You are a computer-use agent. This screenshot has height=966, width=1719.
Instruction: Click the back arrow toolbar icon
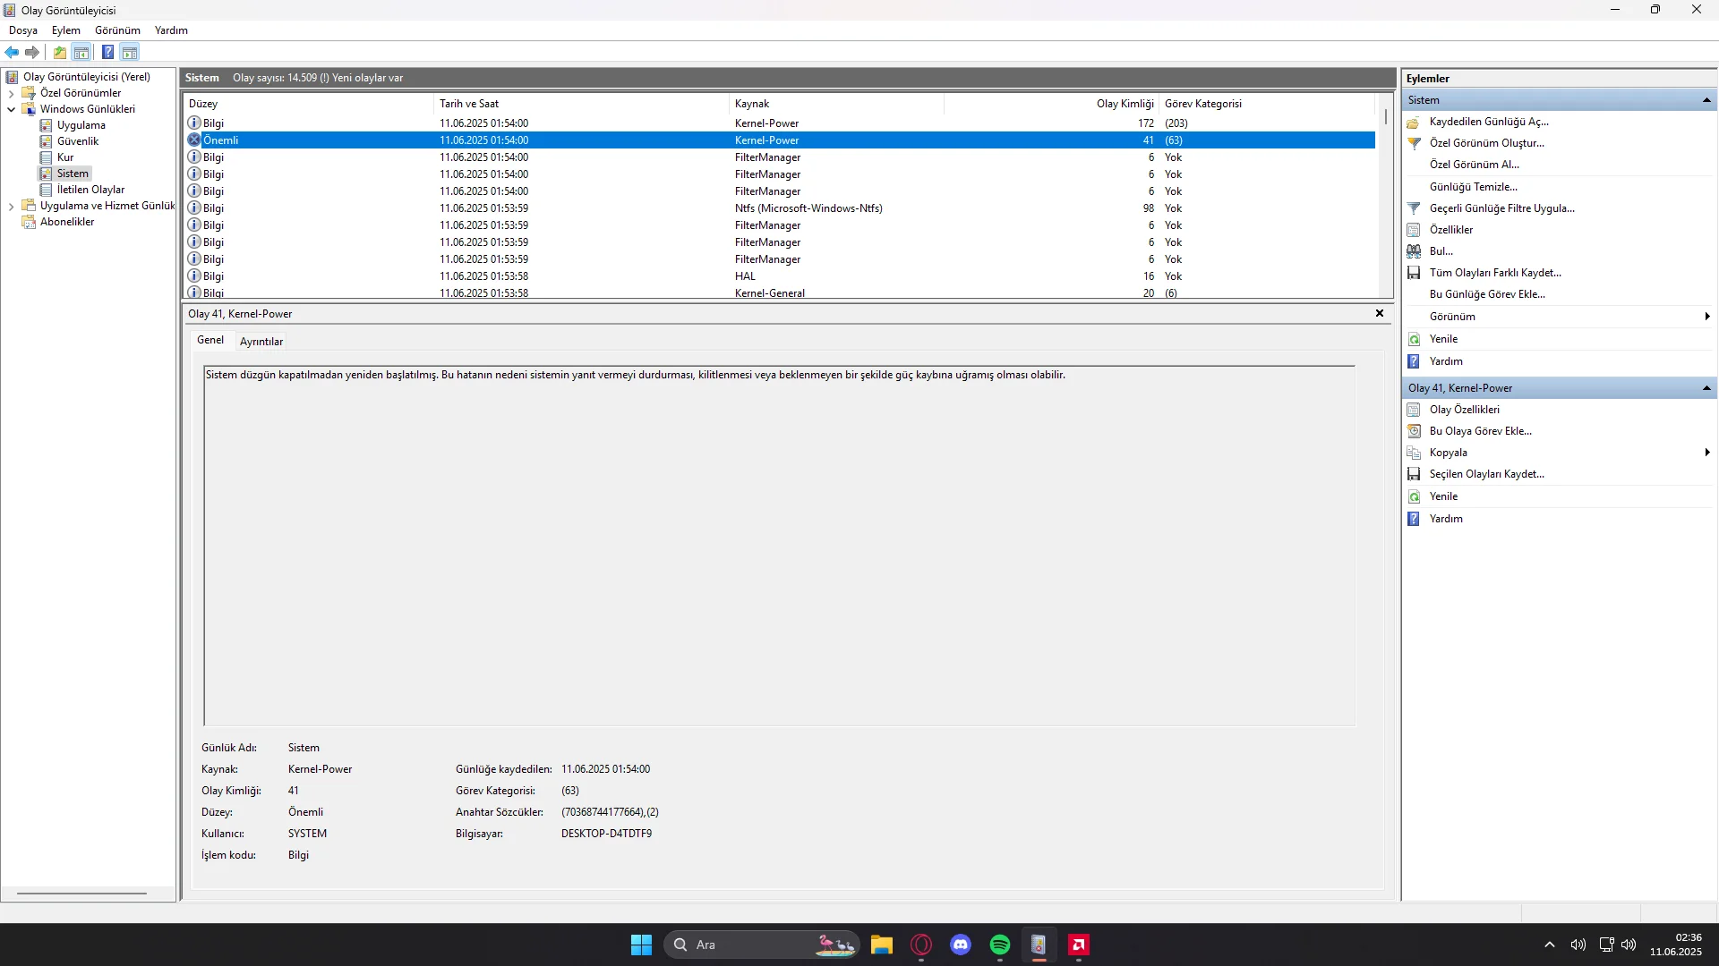point(12,53)
